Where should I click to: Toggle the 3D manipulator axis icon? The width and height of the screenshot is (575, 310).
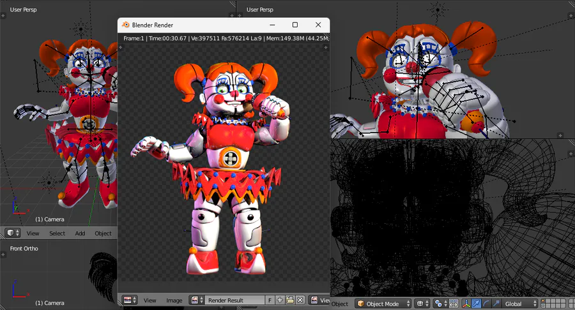466,304
